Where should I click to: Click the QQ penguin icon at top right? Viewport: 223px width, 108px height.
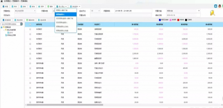(220, 6)
